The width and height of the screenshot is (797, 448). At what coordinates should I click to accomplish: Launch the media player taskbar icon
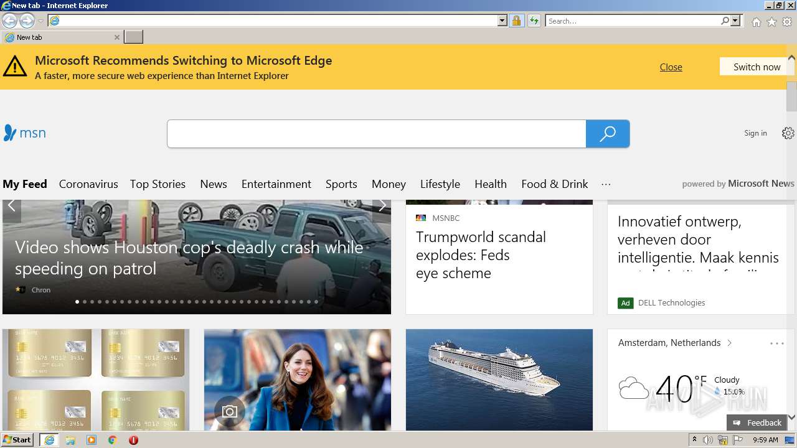(x=92, y=440)
